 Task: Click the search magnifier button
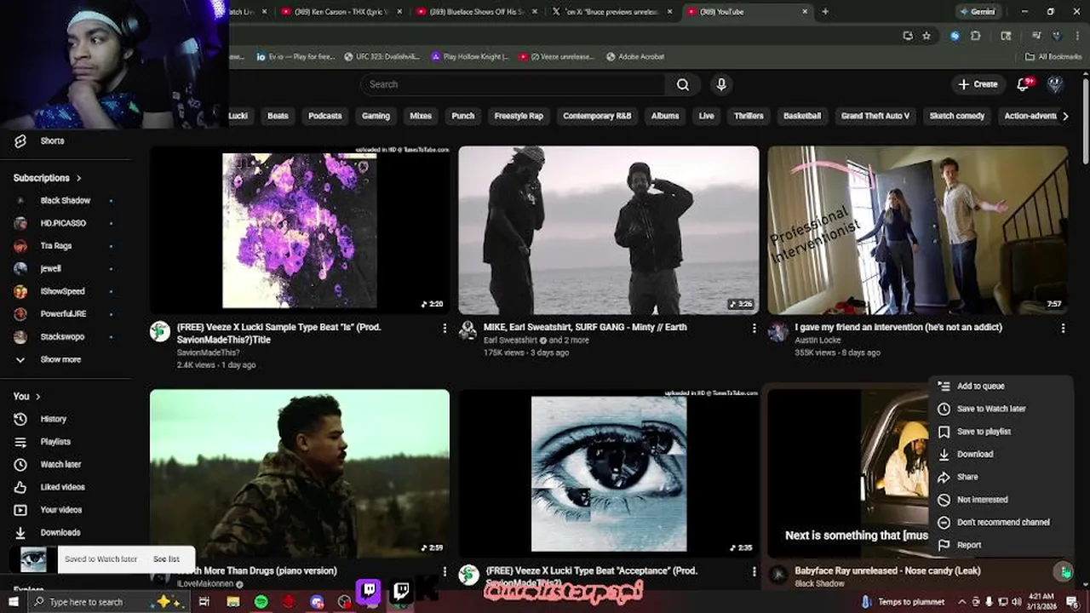pos(683,84)
